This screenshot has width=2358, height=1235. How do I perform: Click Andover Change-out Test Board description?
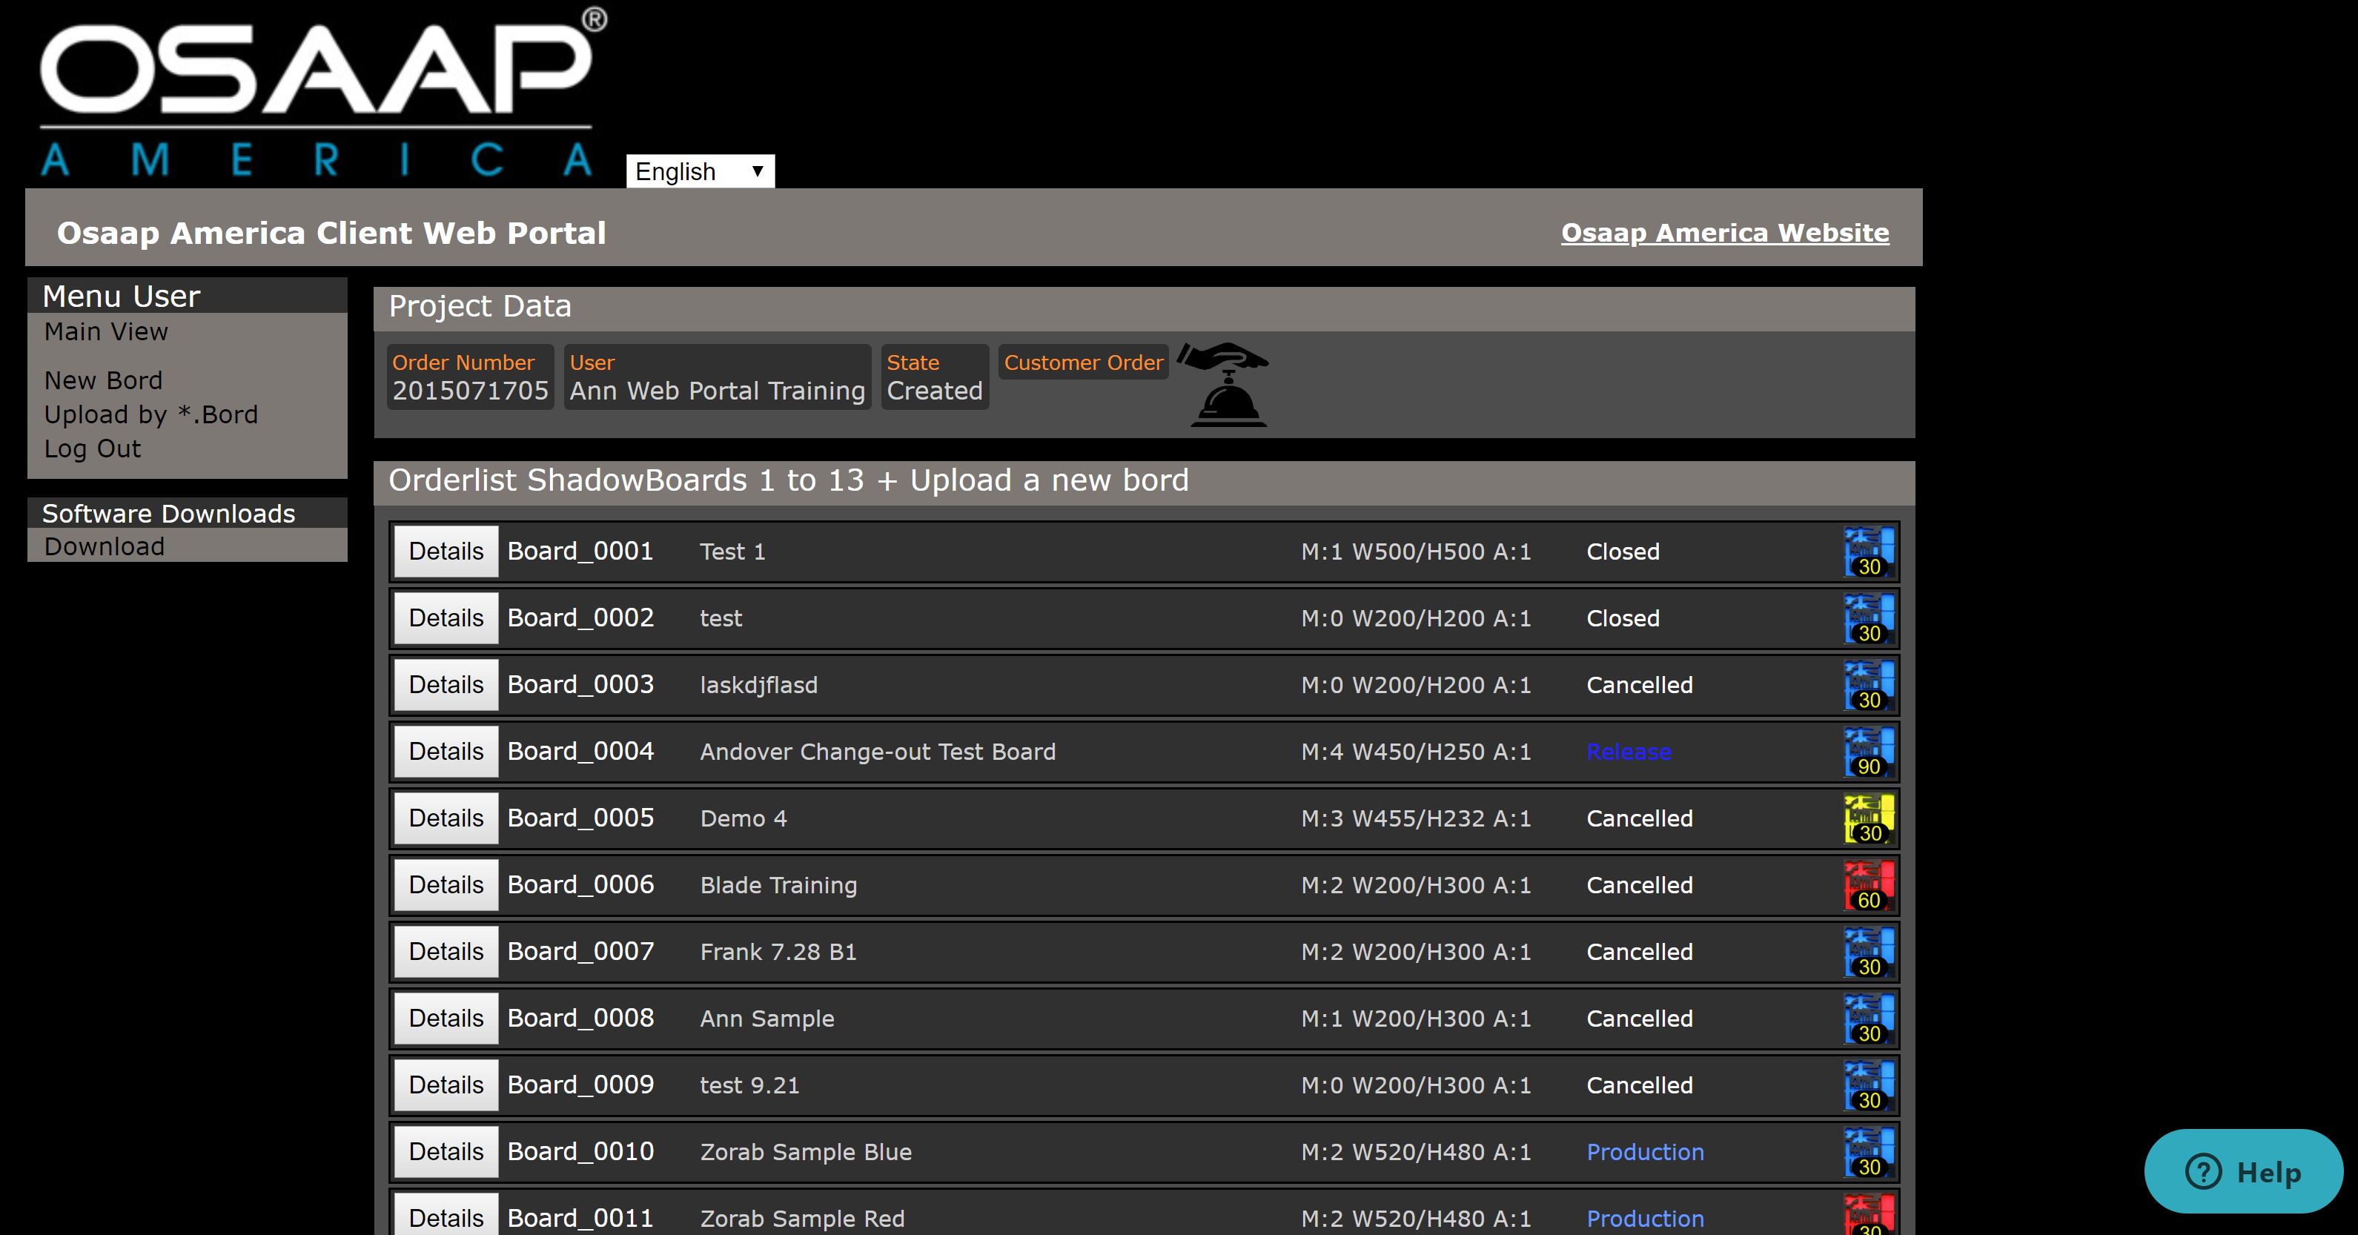[878, 752]
